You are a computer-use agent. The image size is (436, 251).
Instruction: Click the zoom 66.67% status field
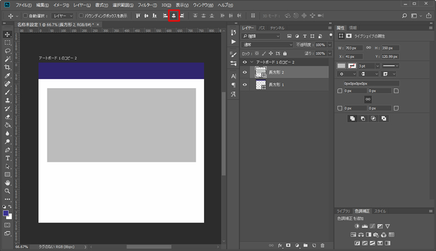click(22, 247)
